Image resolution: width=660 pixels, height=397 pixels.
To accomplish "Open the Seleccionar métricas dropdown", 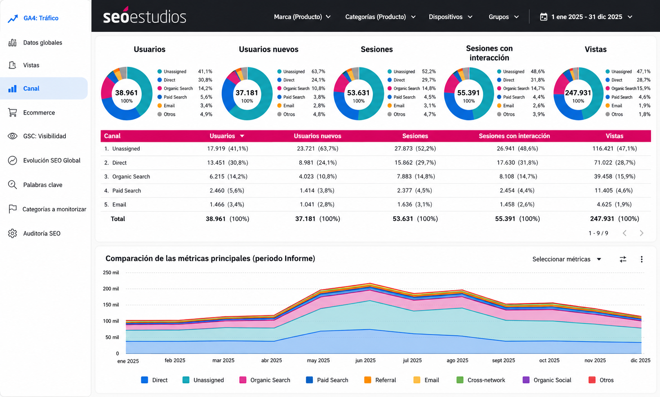I will 567,259.
